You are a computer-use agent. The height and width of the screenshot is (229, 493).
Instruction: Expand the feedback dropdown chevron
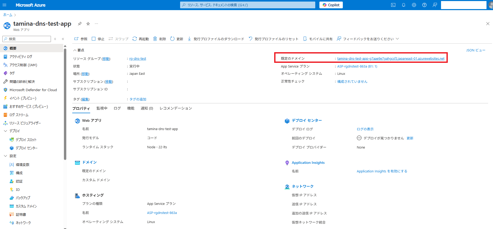(x=397, y=39)
